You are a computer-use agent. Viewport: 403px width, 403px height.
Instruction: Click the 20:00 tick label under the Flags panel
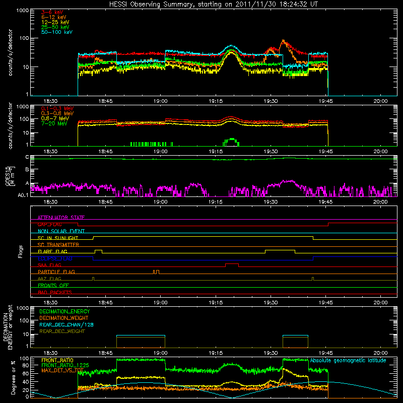(380, 303)
